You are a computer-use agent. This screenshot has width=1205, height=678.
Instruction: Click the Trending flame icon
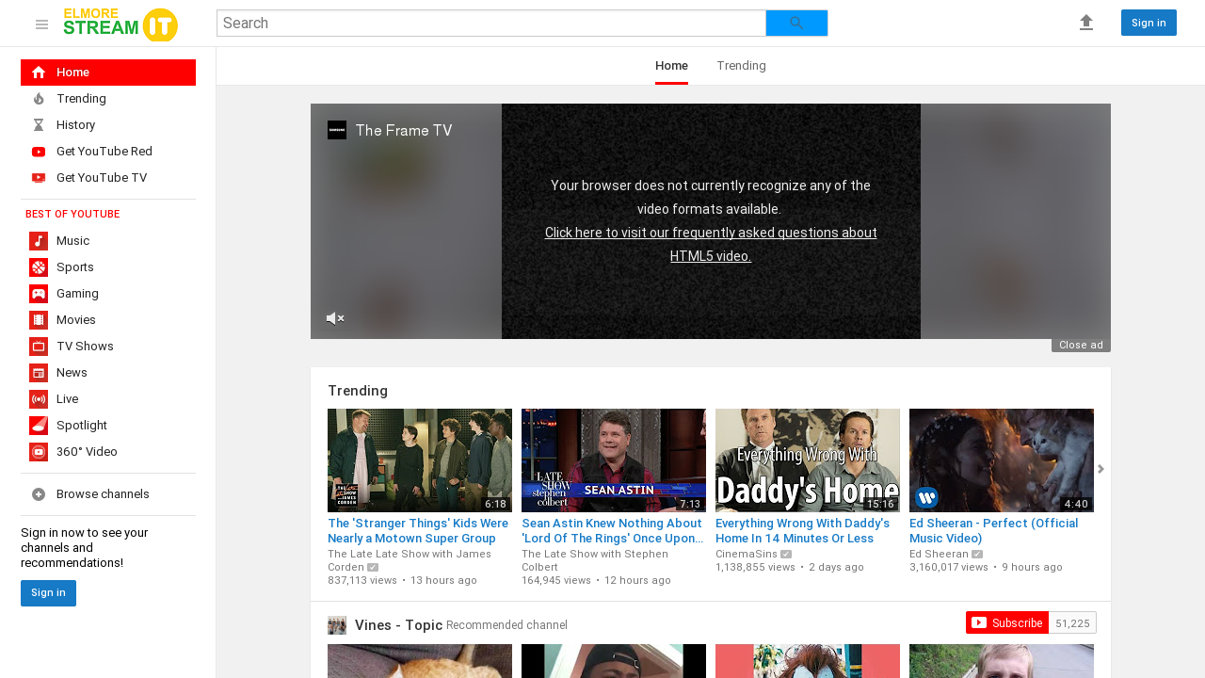pos(39,99)
